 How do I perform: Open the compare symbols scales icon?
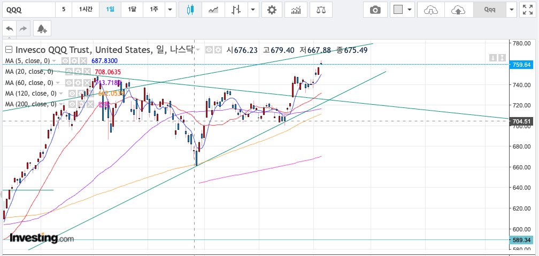[321, 10]
